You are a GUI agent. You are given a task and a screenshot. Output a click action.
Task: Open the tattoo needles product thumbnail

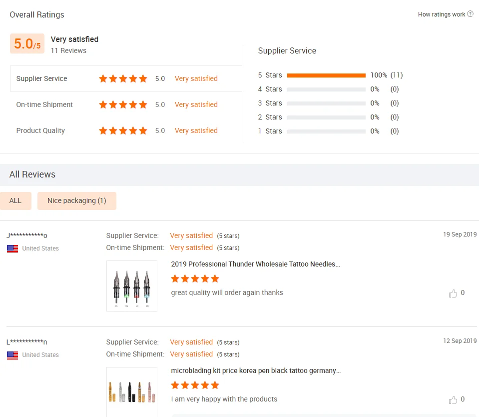(132, 286)
